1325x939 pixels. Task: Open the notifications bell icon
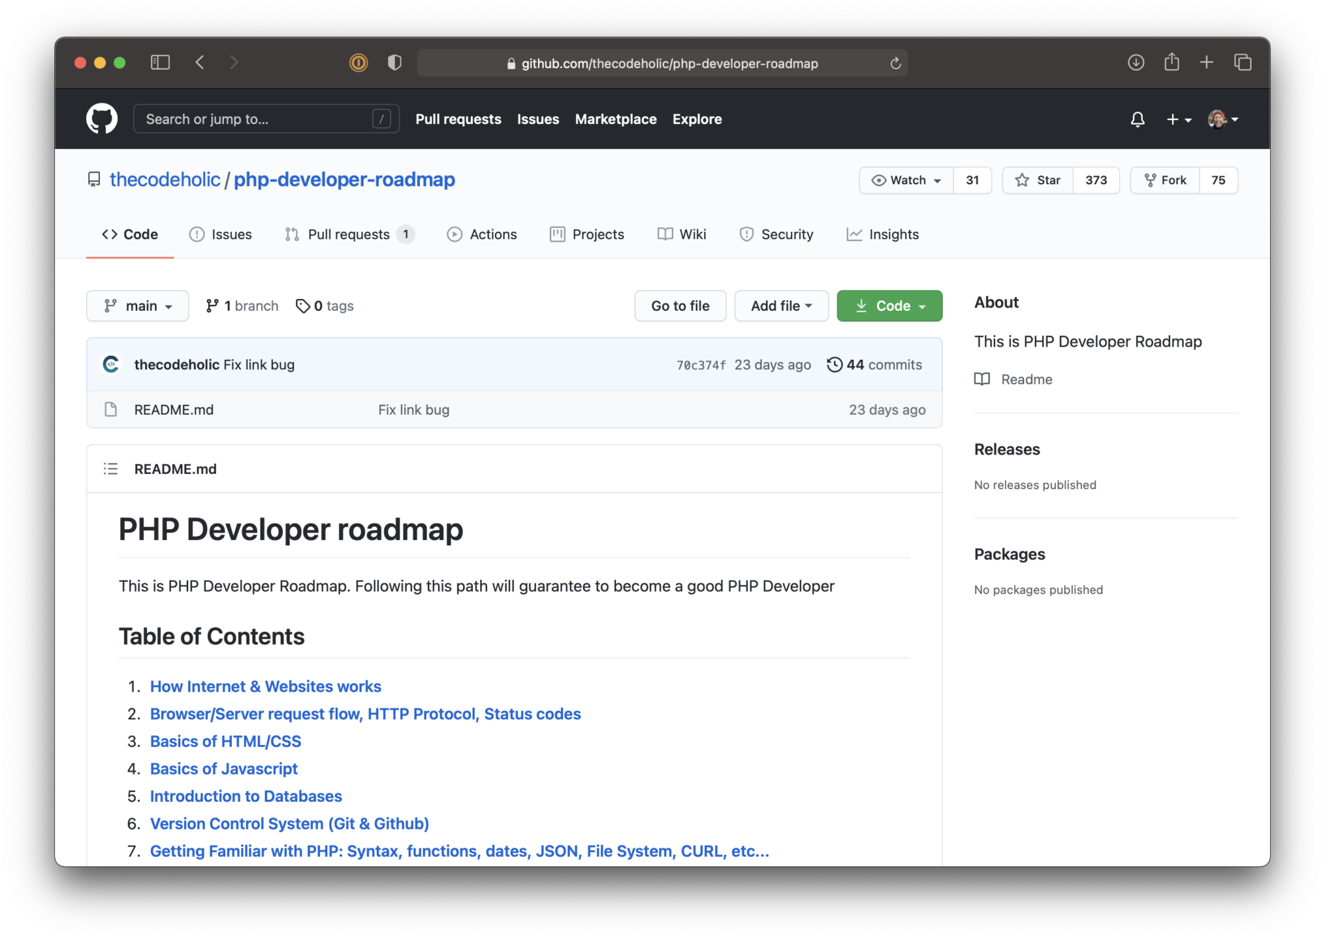1138,119
